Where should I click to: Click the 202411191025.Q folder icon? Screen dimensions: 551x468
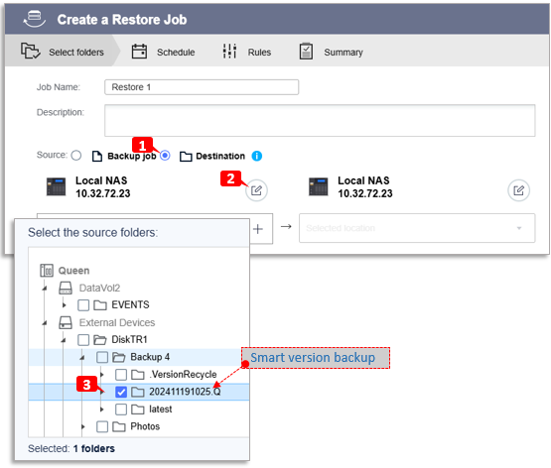[138, 392]
